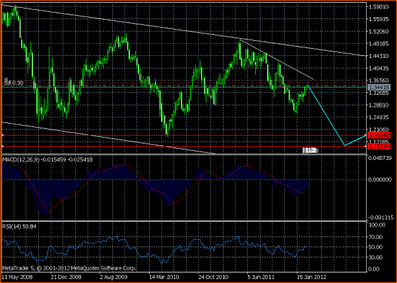Click the 1.15730 red price label
The image size is (397, 283).
(379, 146)
